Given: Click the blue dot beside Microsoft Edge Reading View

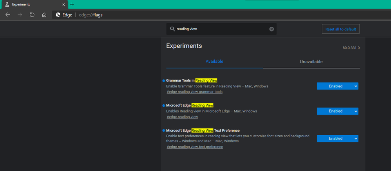Looking at the screenshot, I should click(164, 106).
